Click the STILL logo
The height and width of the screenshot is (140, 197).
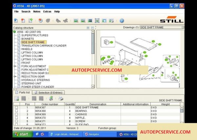click(172, 19)
